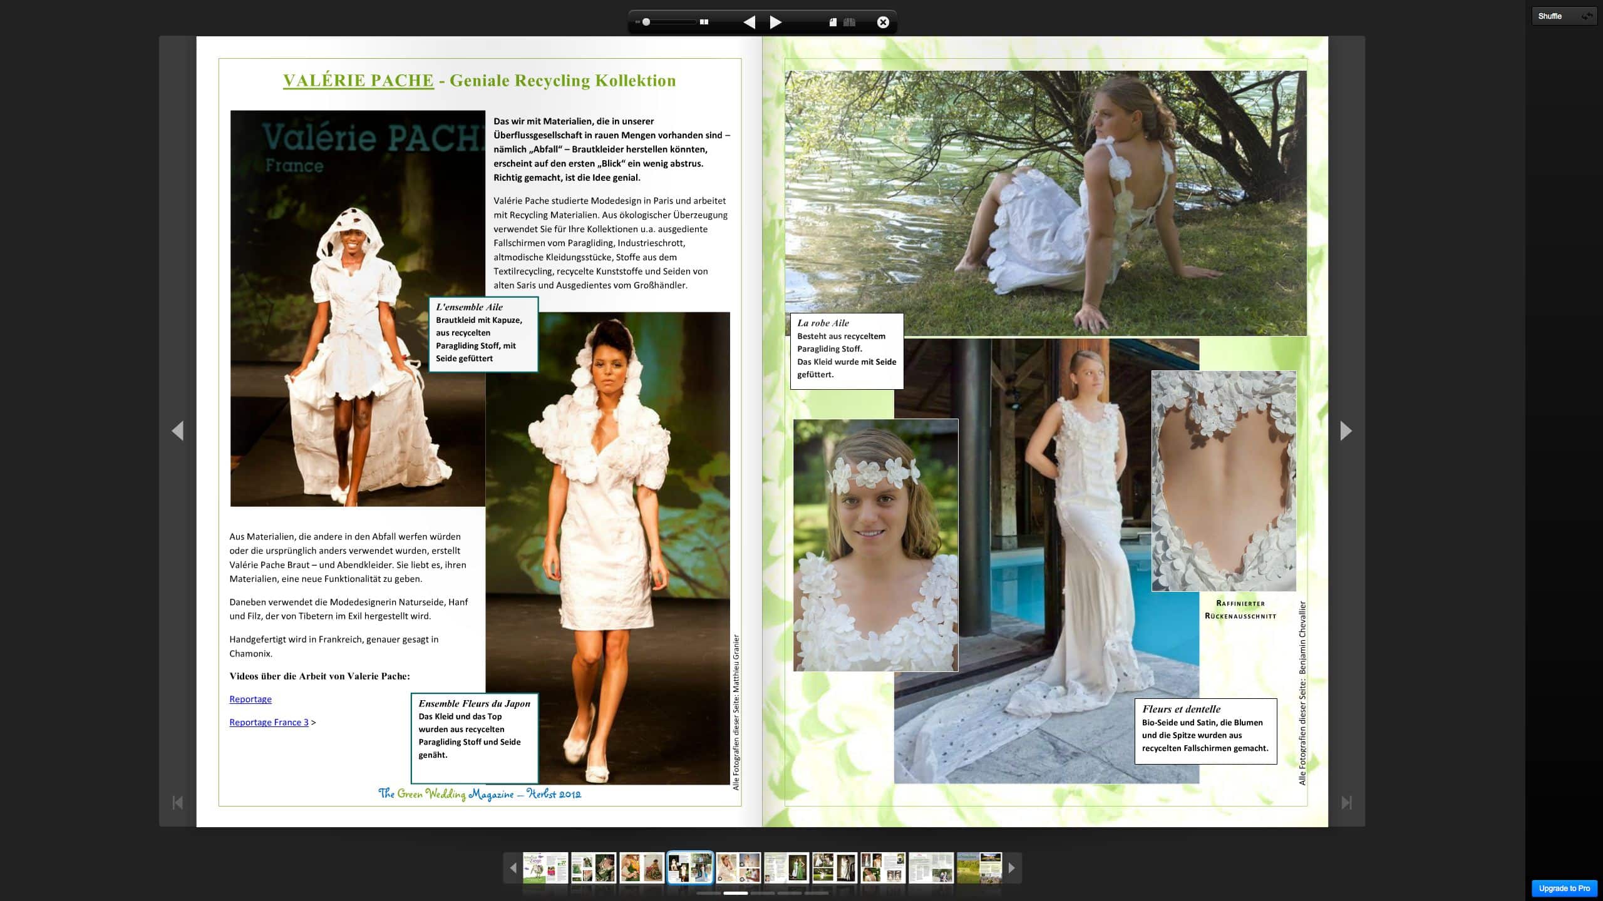Click the runway photo of hooded bridal dress
This screenshot has width=1603, height=901.
click(358, 308)
